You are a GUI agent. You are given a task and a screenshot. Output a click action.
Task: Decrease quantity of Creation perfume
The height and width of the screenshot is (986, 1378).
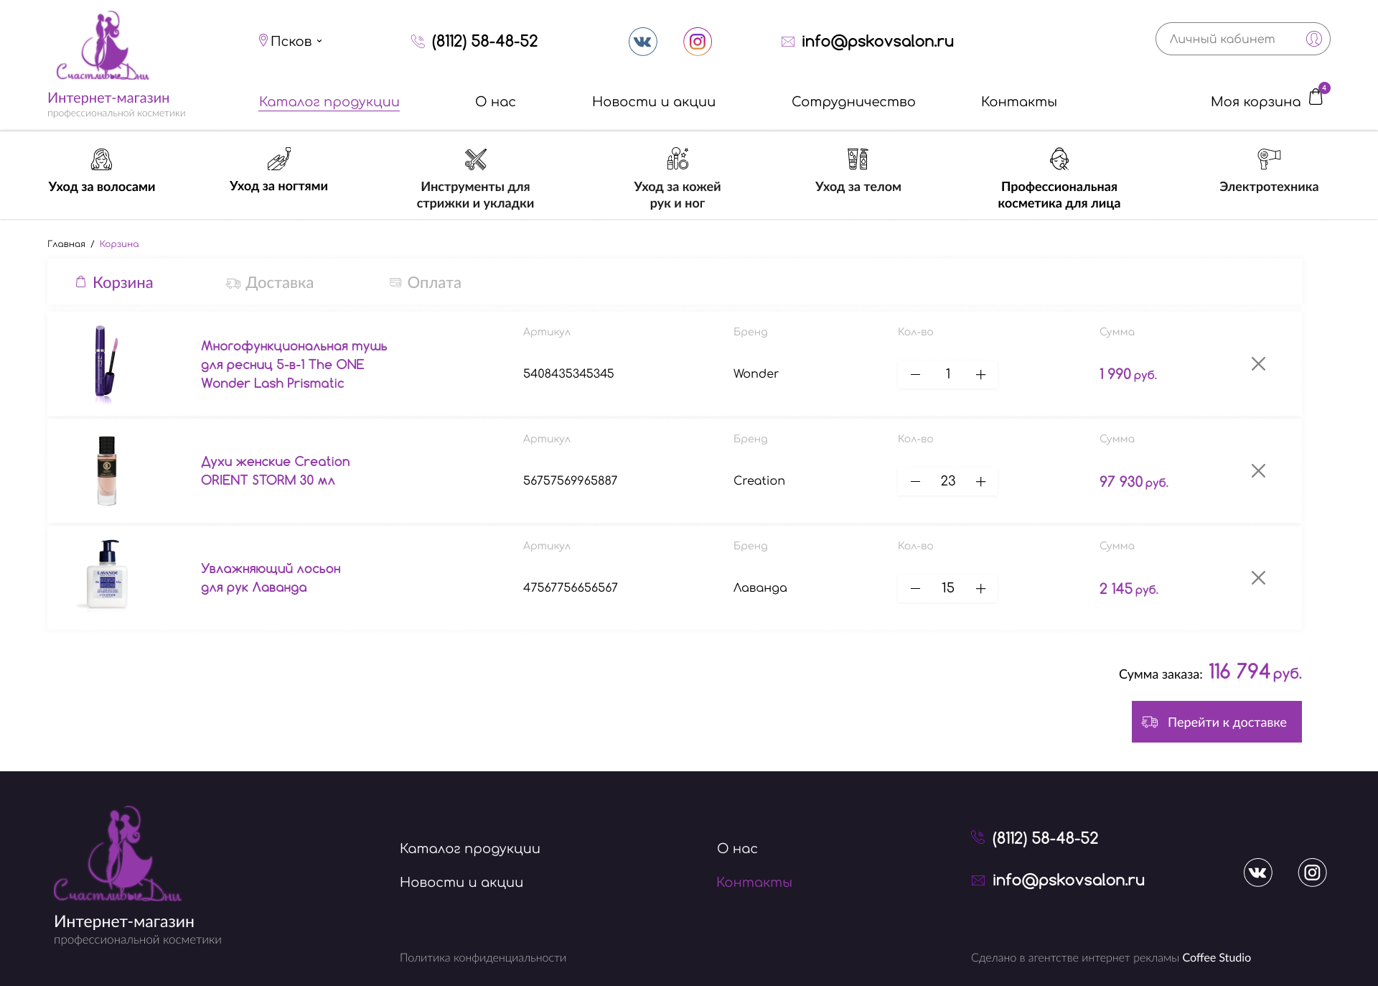915,481
